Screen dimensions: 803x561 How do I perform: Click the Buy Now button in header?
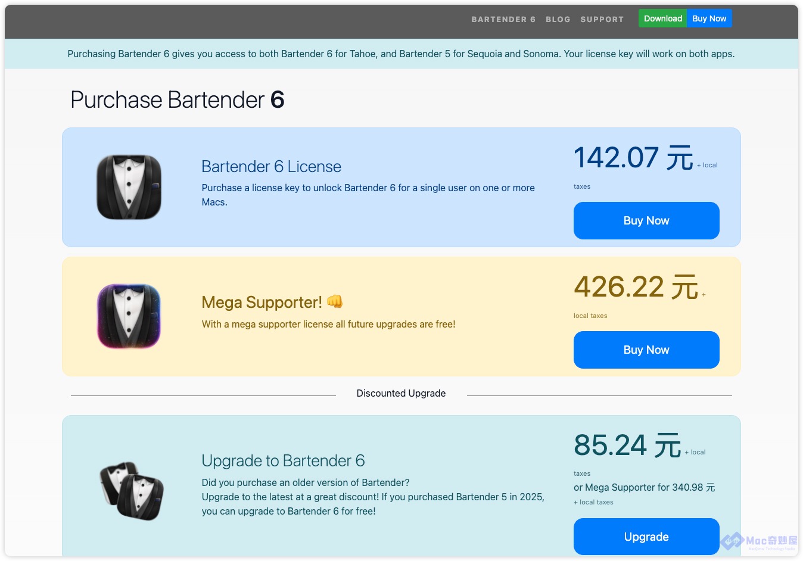point(709,18)
